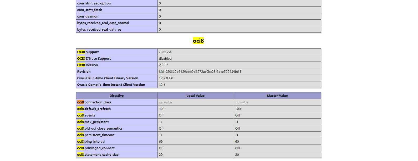Select master Off value of oci8.events
The height and width of the screenshot is (161, 418).
(237, 115)
